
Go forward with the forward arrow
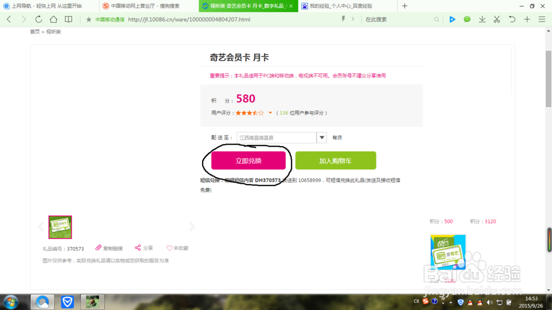(24, 19)
